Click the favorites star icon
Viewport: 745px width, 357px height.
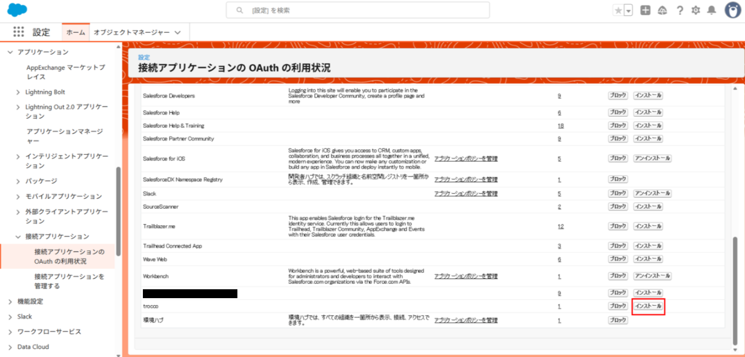pyautogui.click(x=618, y=10)
